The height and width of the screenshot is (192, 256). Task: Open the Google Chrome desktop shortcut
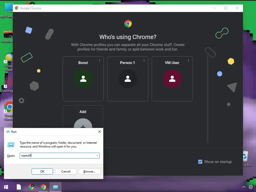(8, 111)
